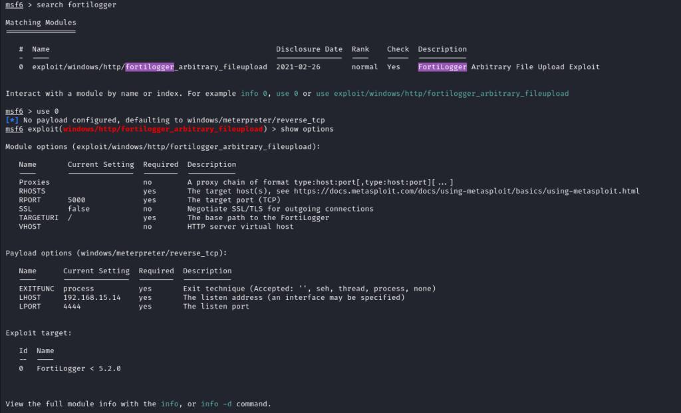Click the blue '[*]' status marker
681x413 pixels.
click(12, 120)
